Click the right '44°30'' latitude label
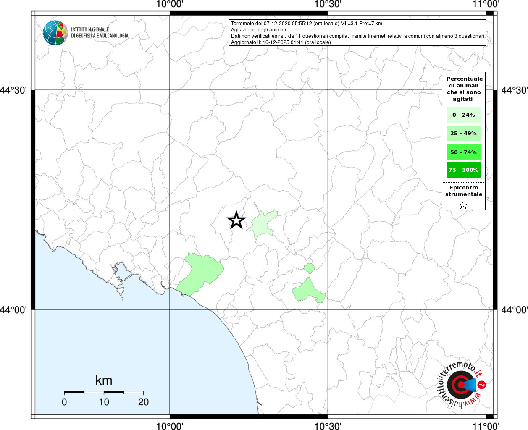This screenshot has height=430, width=528. click(x=515, y=90)
